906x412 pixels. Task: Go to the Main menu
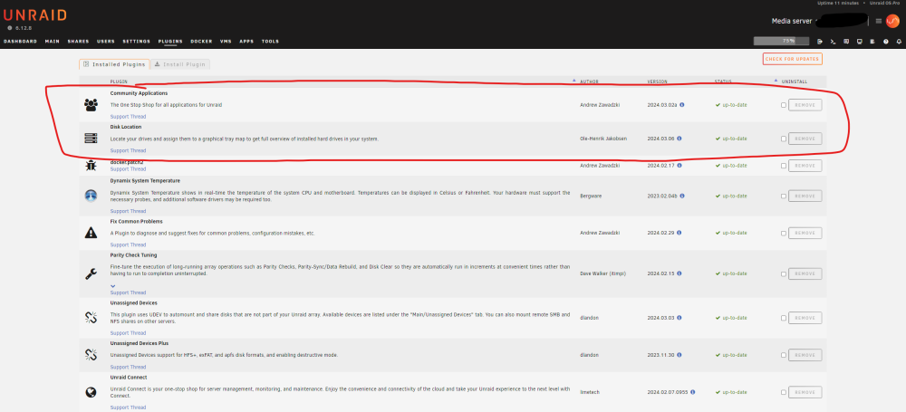point(53,42)
